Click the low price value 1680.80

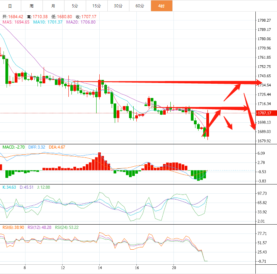tap(65, 17)
